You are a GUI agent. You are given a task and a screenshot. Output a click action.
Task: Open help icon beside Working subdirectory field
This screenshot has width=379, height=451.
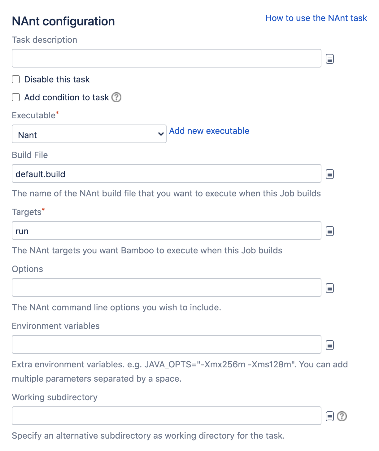(342, 416)
